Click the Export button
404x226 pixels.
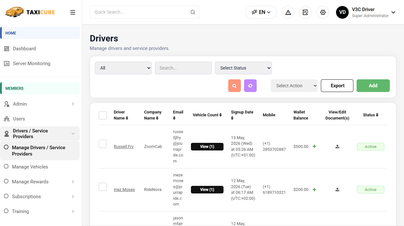click(337, 86)
